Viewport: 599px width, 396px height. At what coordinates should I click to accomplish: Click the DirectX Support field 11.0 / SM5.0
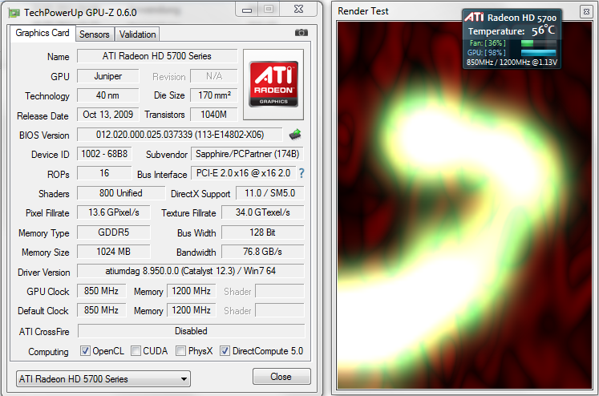coord(270,193)
